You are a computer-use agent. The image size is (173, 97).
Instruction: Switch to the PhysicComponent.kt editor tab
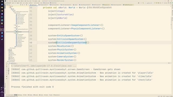pos(54,5)
